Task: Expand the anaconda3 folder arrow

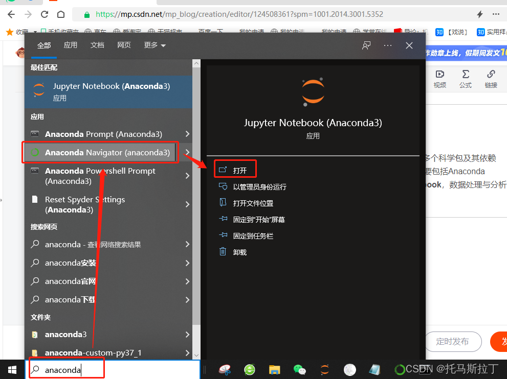Action: coord(188,335)
